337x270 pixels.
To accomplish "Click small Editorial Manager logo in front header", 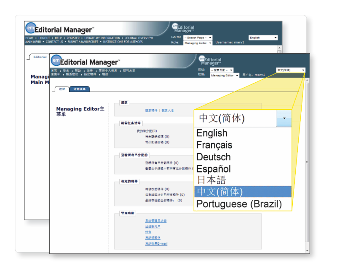I will coord(209,61).
